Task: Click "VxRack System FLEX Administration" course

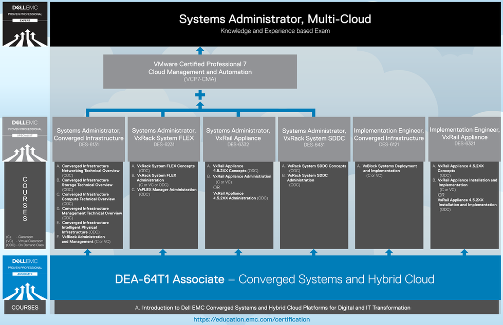Action: tap(154, 180)
